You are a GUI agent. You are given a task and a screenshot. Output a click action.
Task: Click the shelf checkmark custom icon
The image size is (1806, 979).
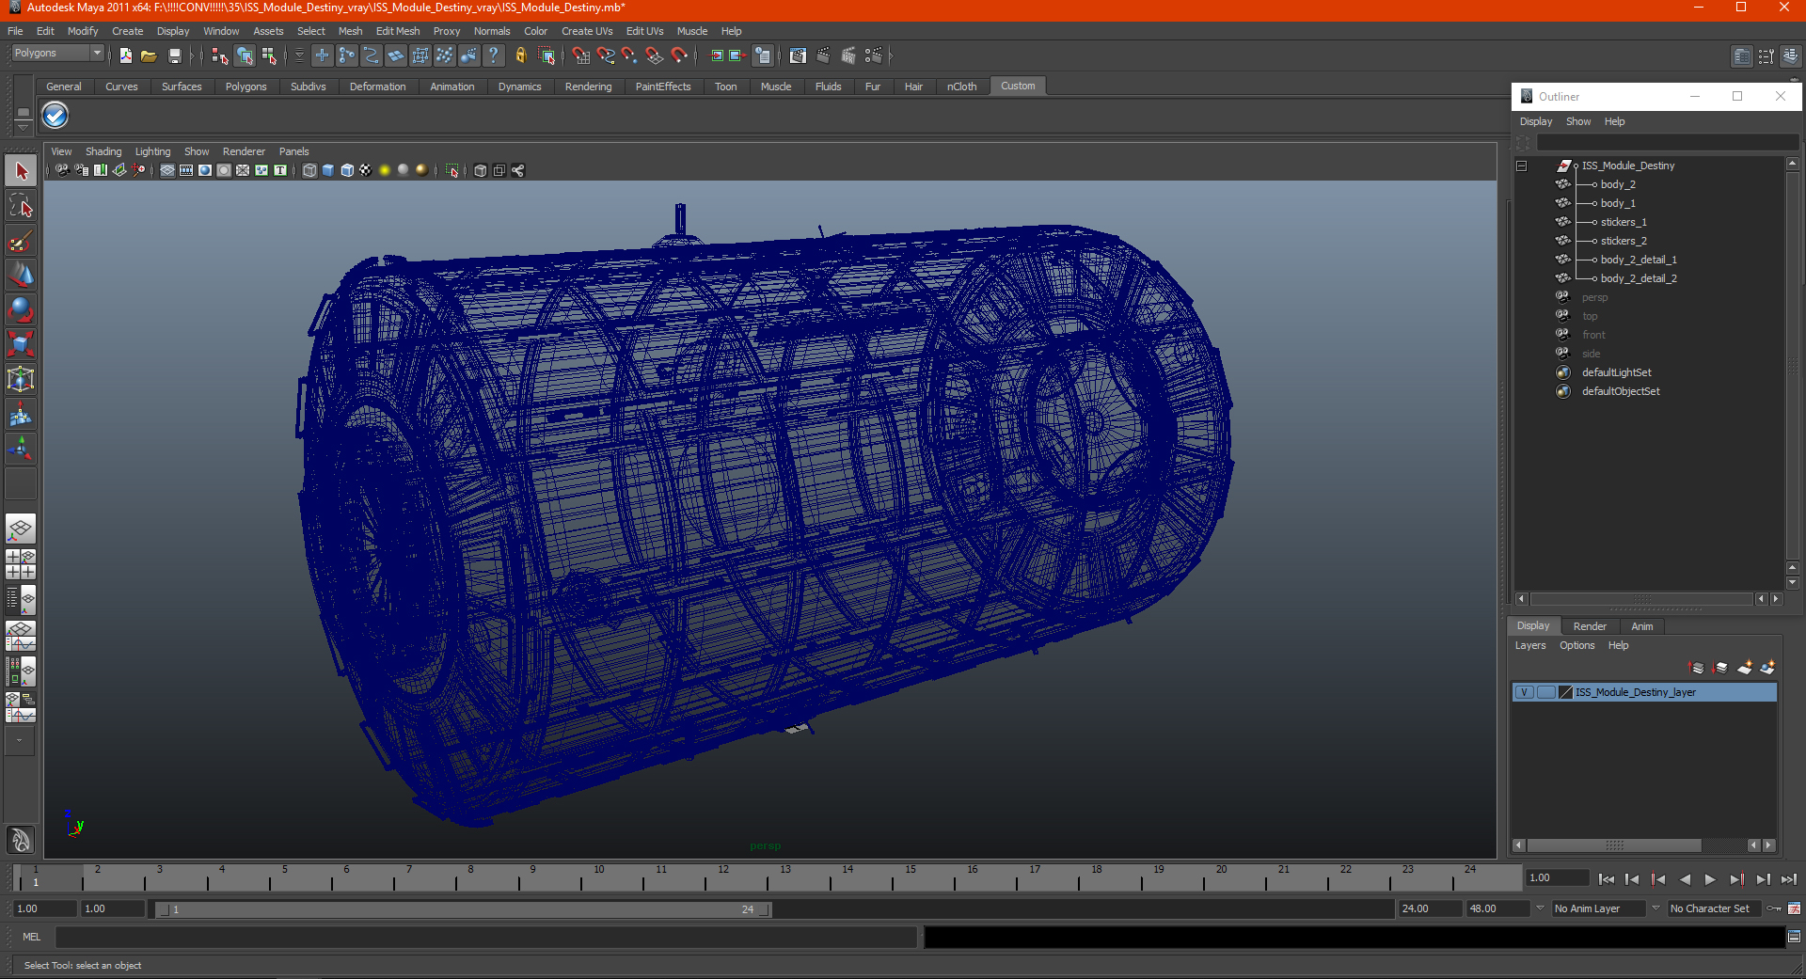pos(55,116)
